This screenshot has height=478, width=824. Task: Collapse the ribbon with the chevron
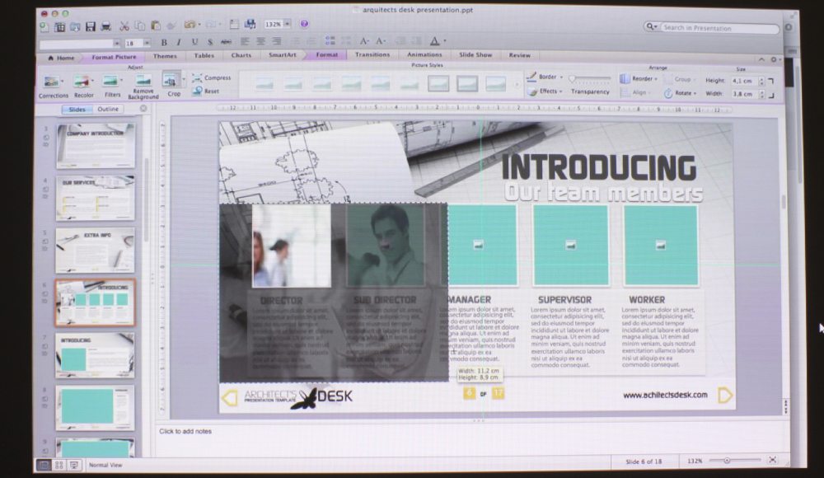(x=761, y=59)
